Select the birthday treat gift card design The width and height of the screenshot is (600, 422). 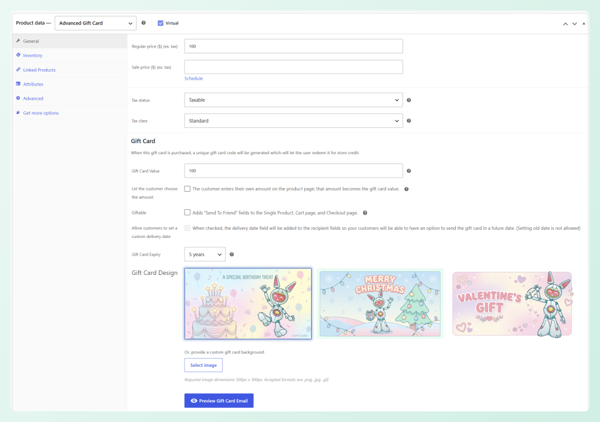(248, 304)
